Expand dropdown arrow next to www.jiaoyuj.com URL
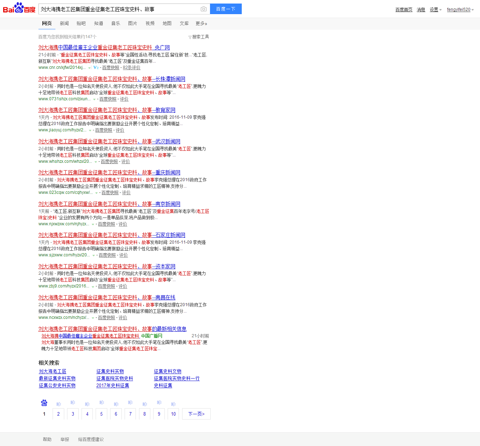Viewport: 480px width, 446px height. click(90, 130)
